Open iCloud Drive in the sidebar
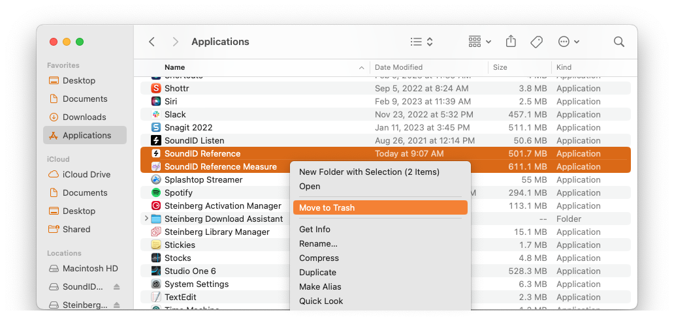The height and width of the screenshot is (319, 674). click(85, 174)
